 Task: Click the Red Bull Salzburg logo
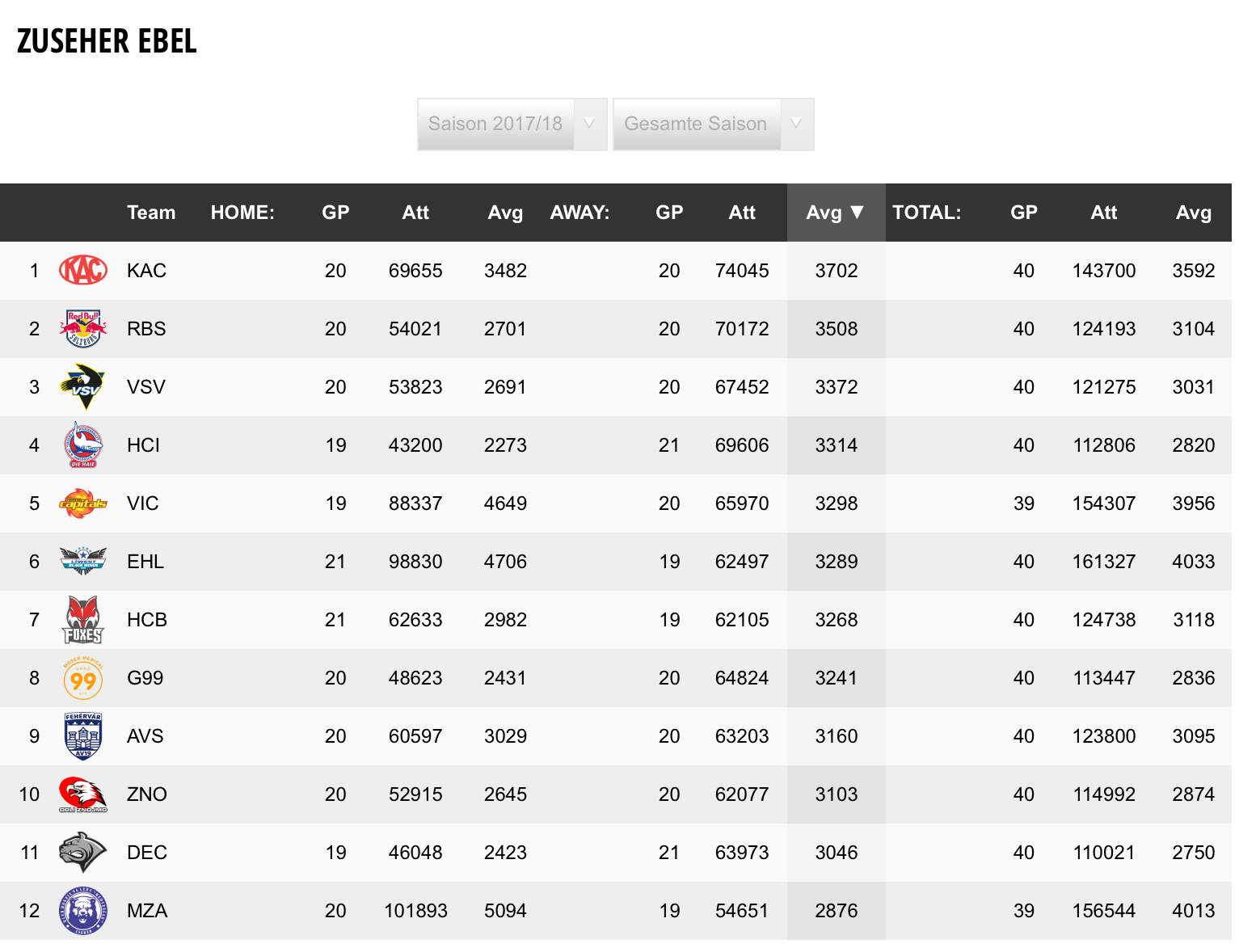83,329
